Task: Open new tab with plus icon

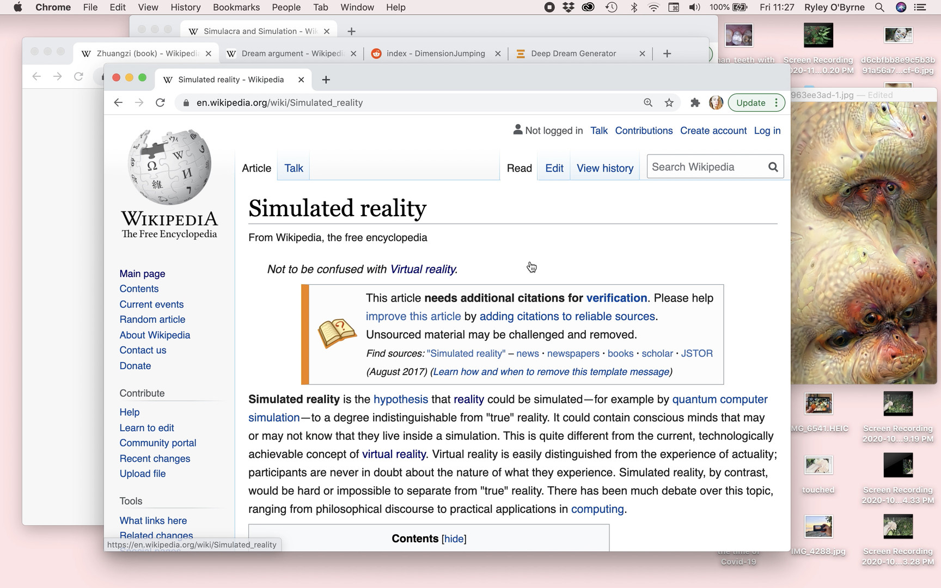Action: 326,80
